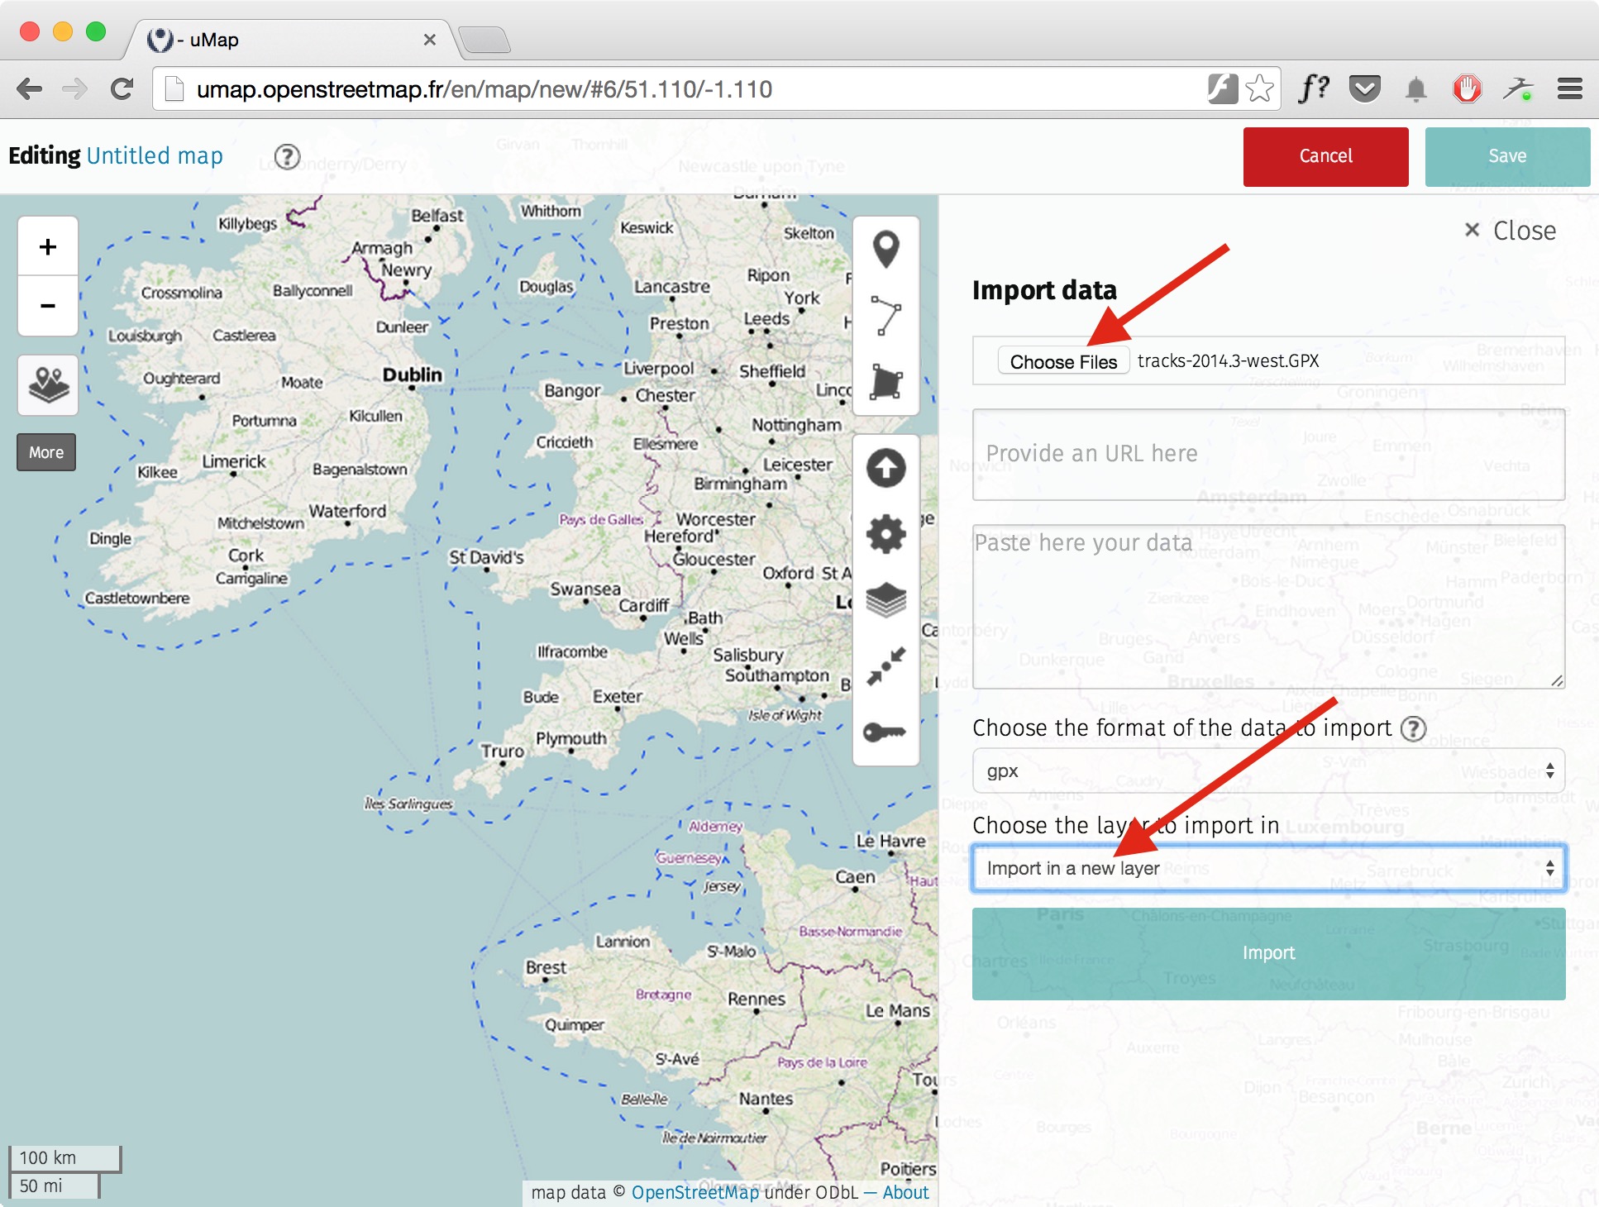Click the teal Import button
The width and height of the screenshot is (1599, 1207).
(x=1268, y=953)
